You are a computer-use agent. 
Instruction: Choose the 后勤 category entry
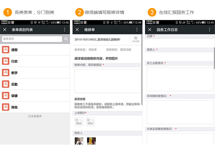coord(35,84)
